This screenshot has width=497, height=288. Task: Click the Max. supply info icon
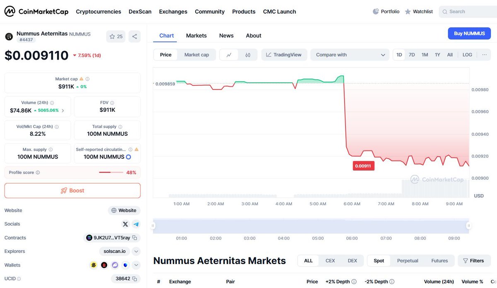(51, 149)
